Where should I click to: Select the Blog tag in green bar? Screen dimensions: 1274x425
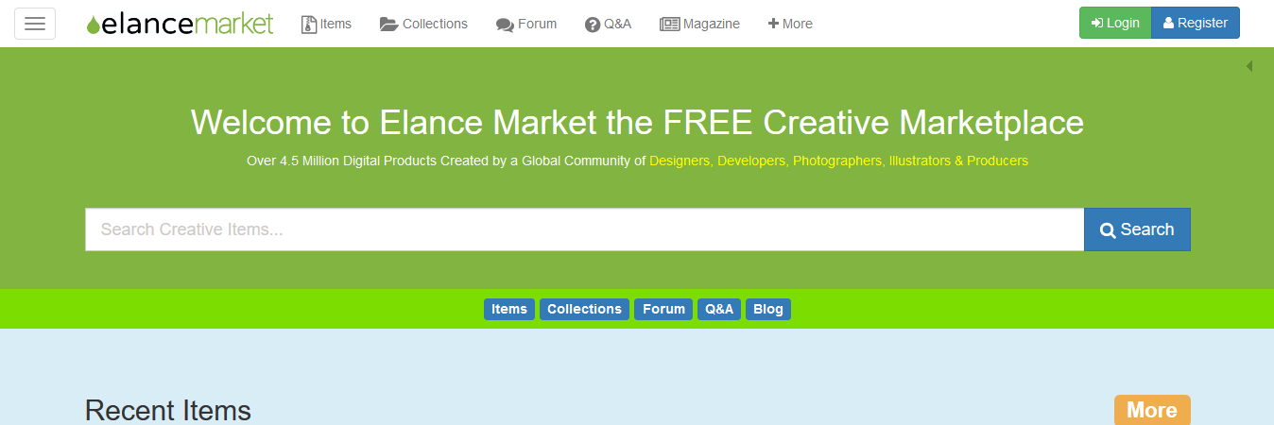(768, 309)
